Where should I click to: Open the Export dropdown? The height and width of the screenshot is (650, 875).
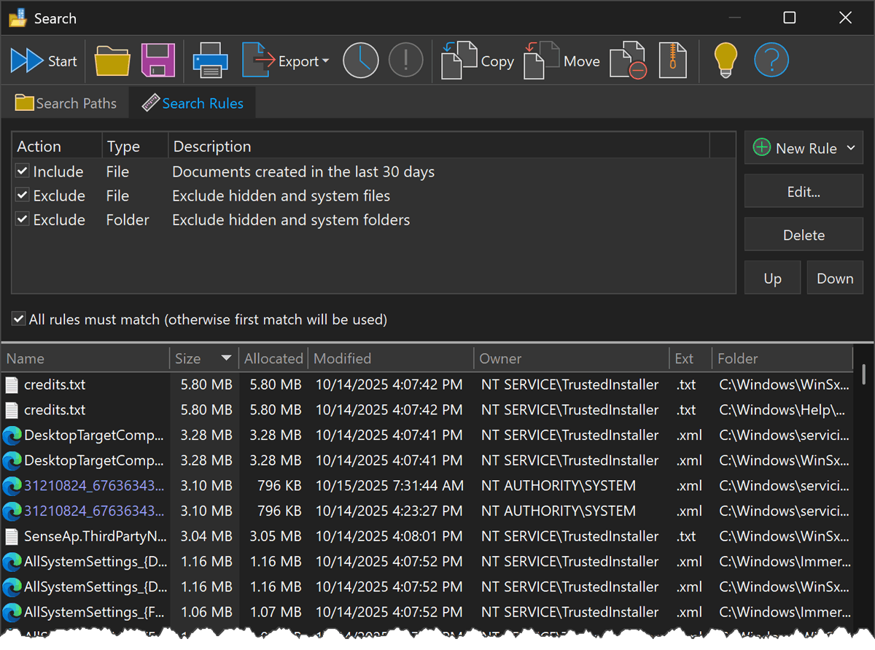click(x=324, y=61)
